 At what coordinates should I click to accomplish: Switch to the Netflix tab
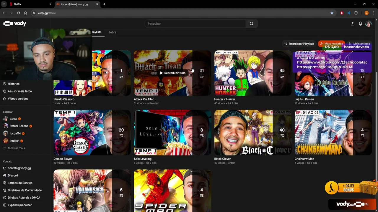(x=30, y=4)
